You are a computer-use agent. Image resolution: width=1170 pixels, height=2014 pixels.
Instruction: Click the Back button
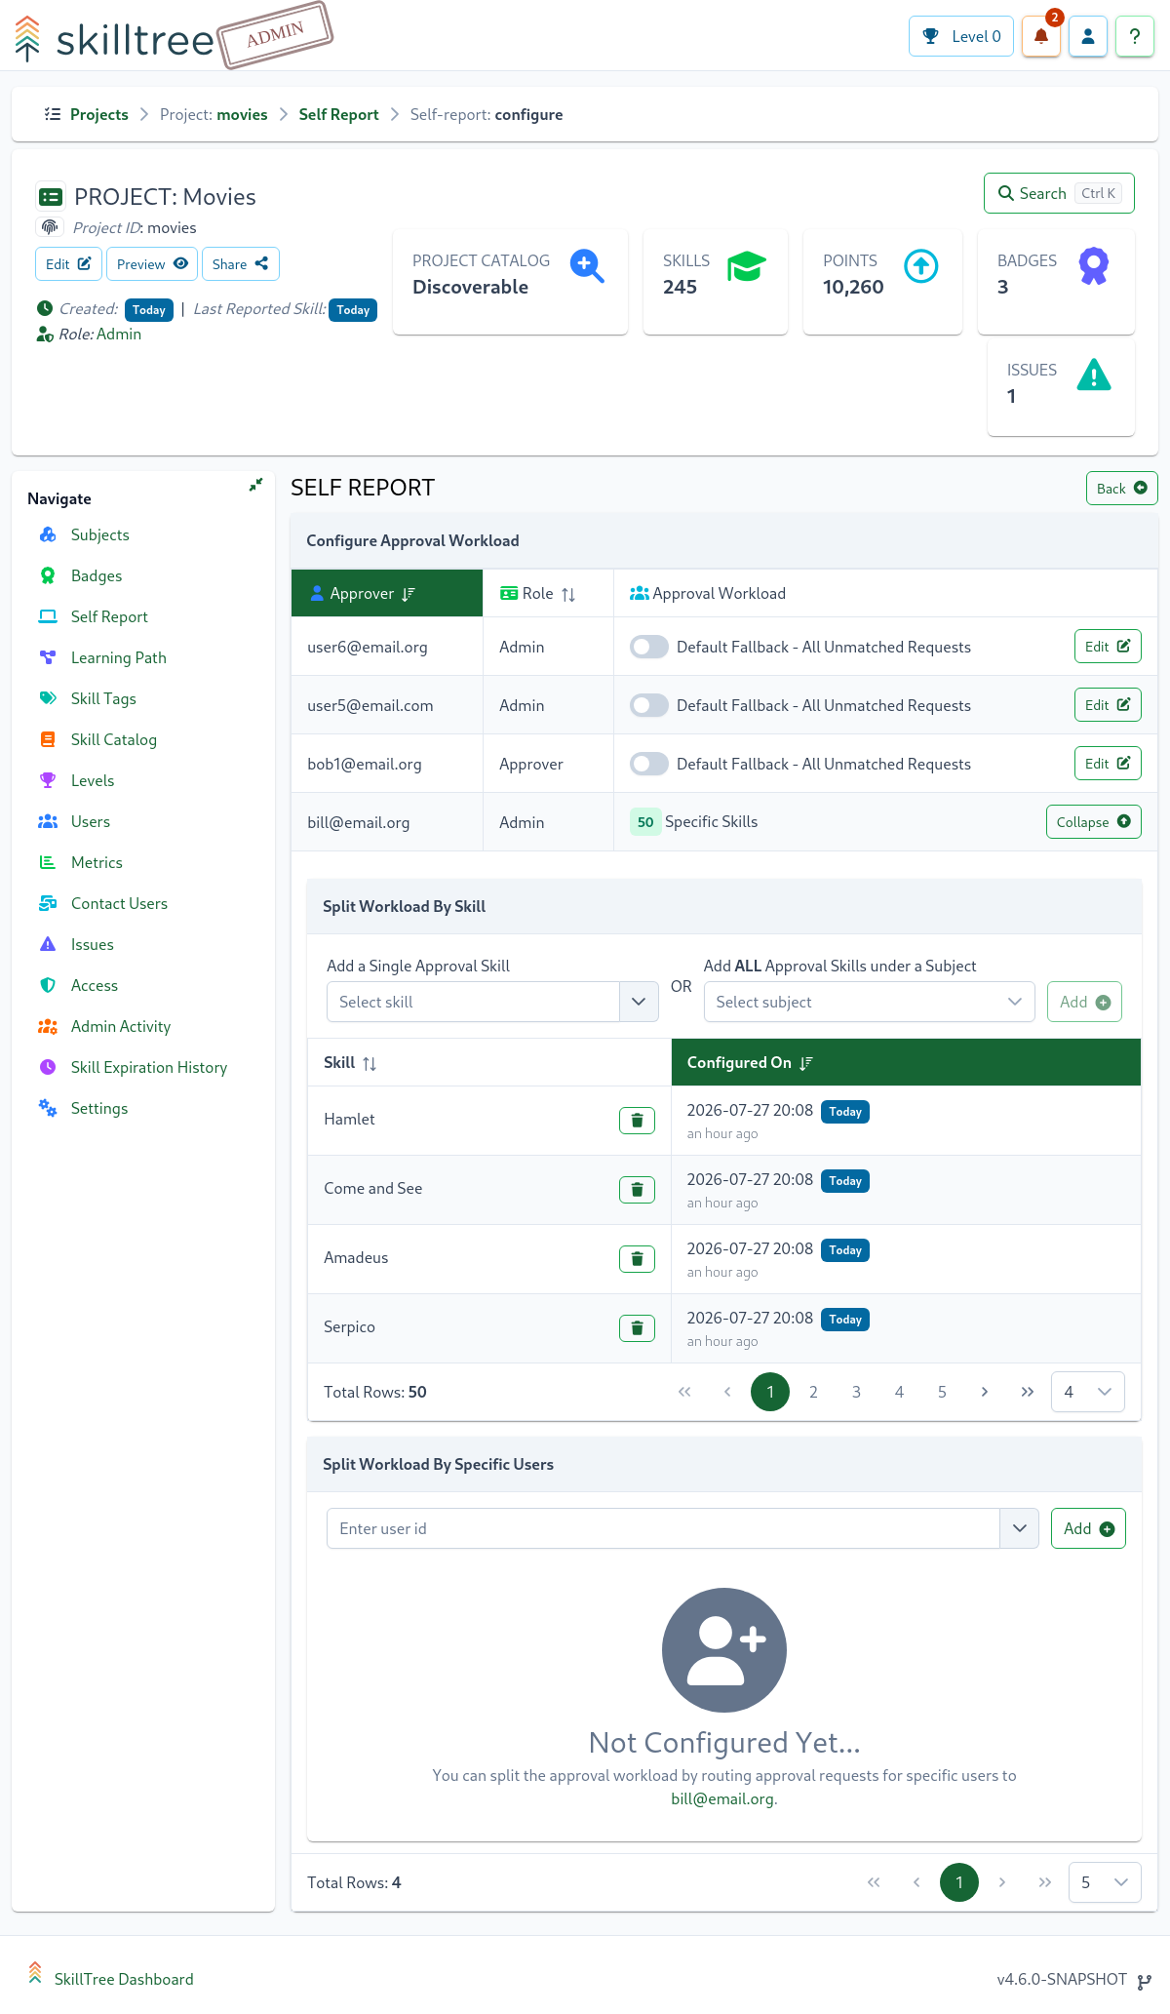(1121, 489)
